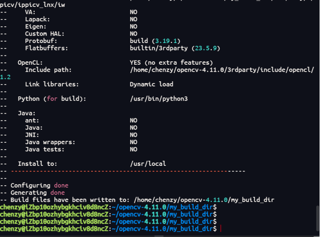Click the 'Link libraries:' label
320x237 pixels.
coord(52,84)
